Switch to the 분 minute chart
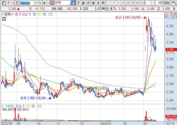 (x=93, y=3)
